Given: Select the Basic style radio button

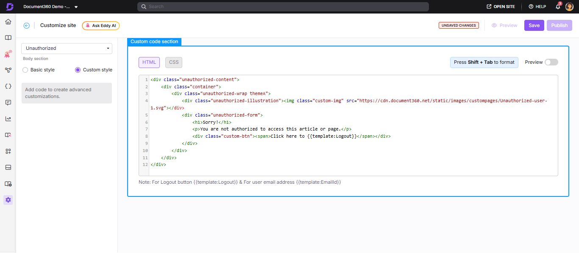Looking at the screenshot, I should pyautogui.click(x=25, y=70).
